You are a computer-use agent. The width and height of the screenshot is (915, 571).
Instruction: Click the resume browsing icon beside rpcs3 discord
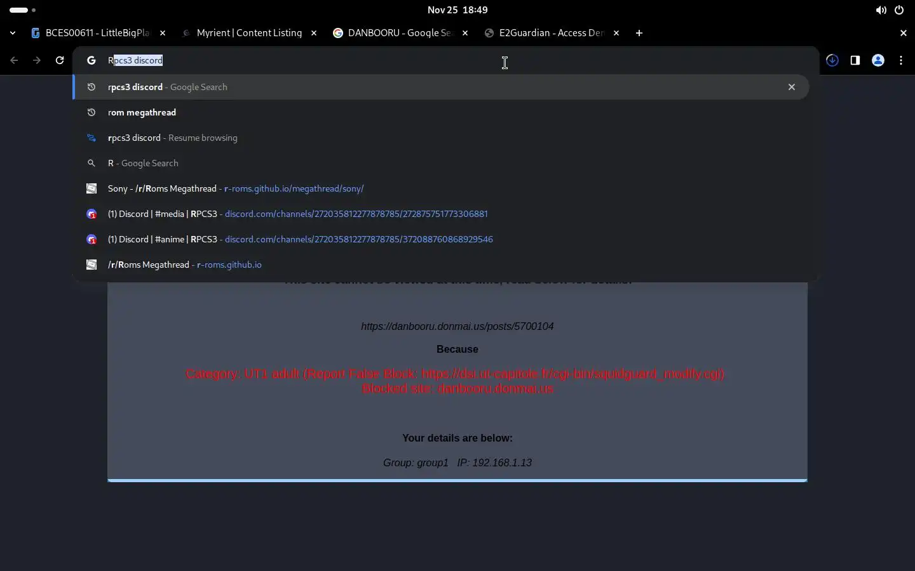[x=91, y=138]
